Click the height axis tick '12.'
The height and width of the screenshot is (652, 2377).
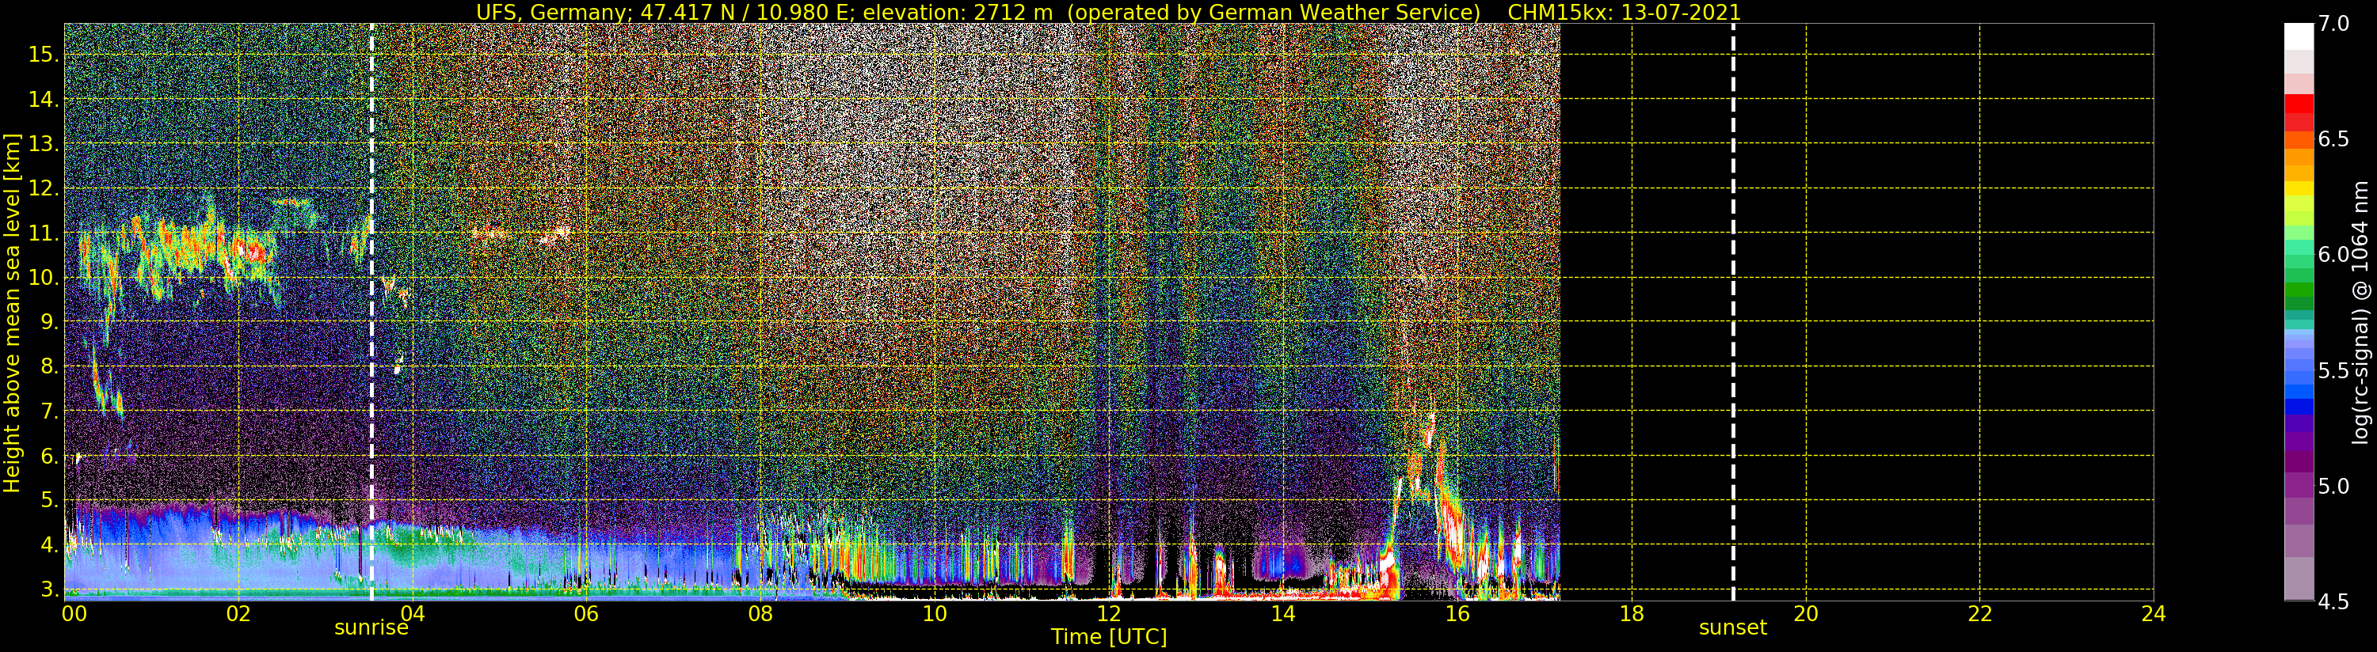pyautogui.click(x=44, y=188)
